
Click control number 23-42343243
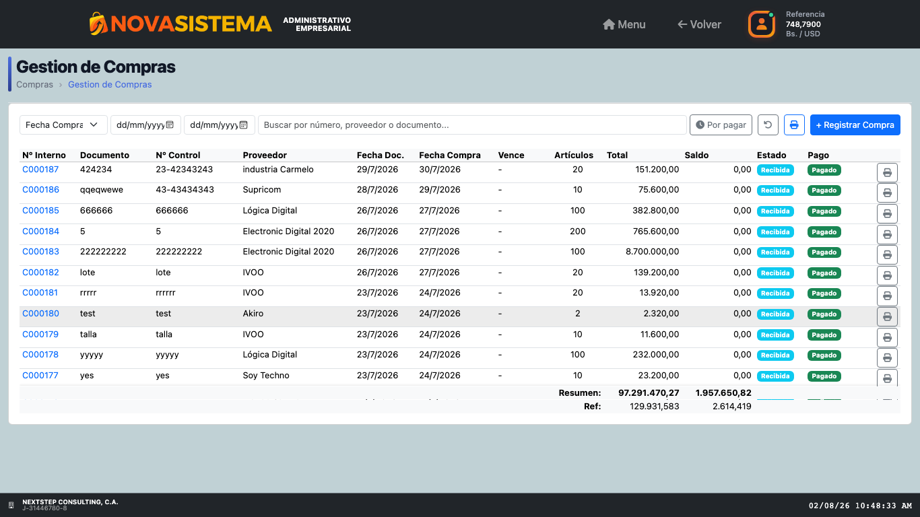184,170
